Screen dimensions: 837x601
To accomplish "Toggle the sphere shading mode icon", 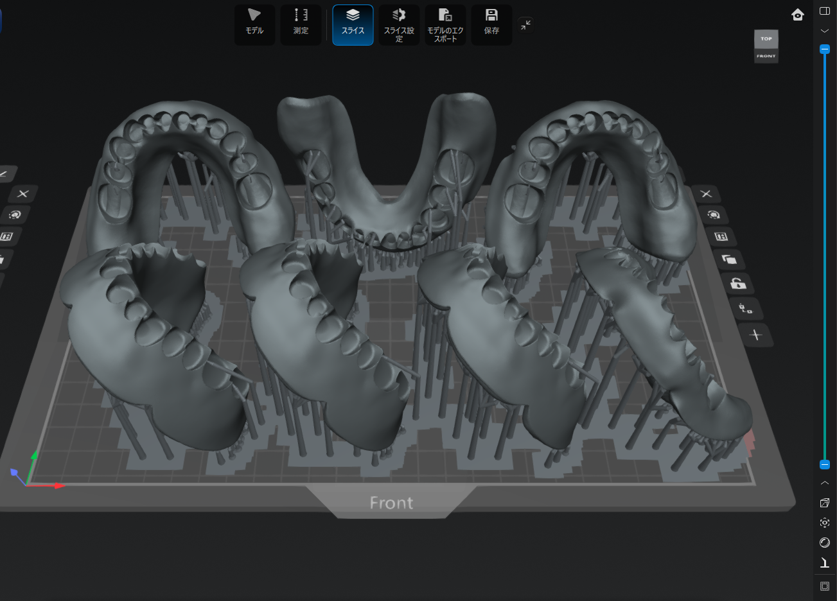I will coord(825,543).
